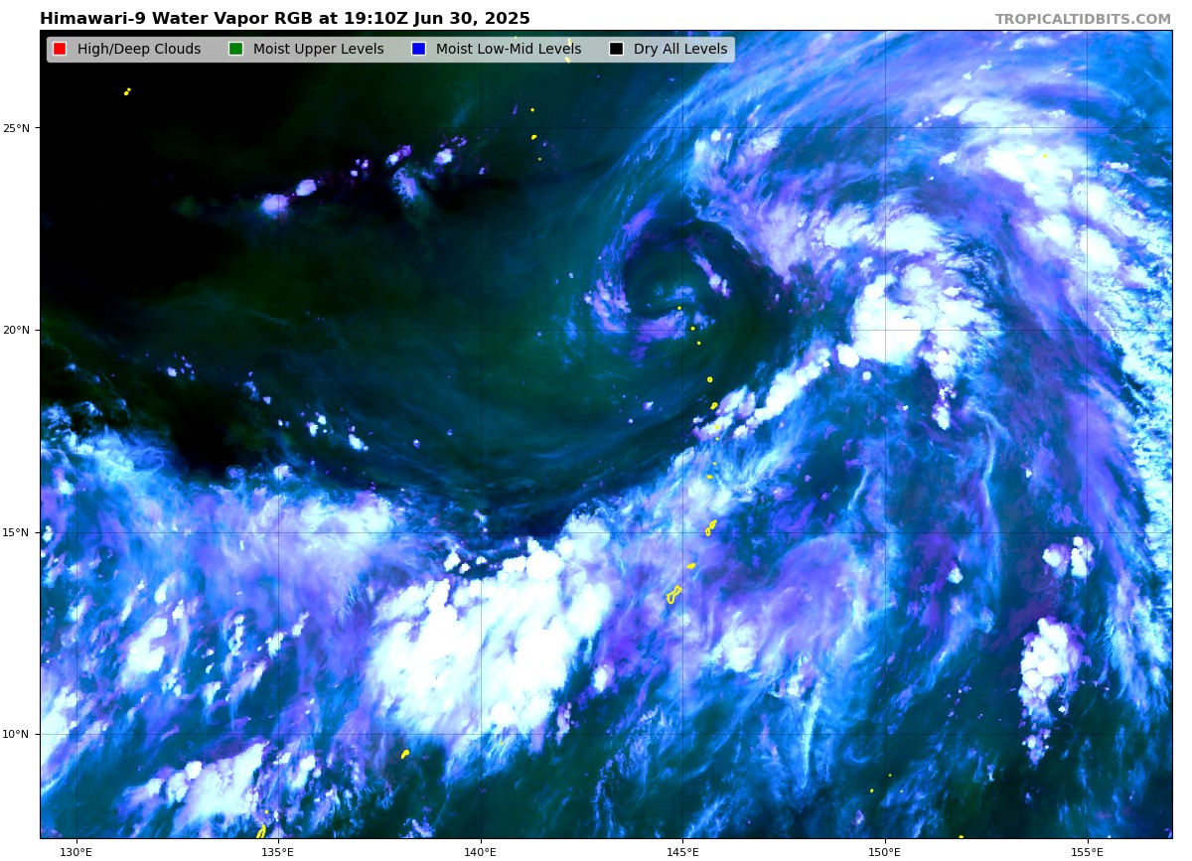Viewport: 1192px width, 861px height.
Task: Click the 15°N latitude label
Action: pyautogui.click(x=17, y=532)
